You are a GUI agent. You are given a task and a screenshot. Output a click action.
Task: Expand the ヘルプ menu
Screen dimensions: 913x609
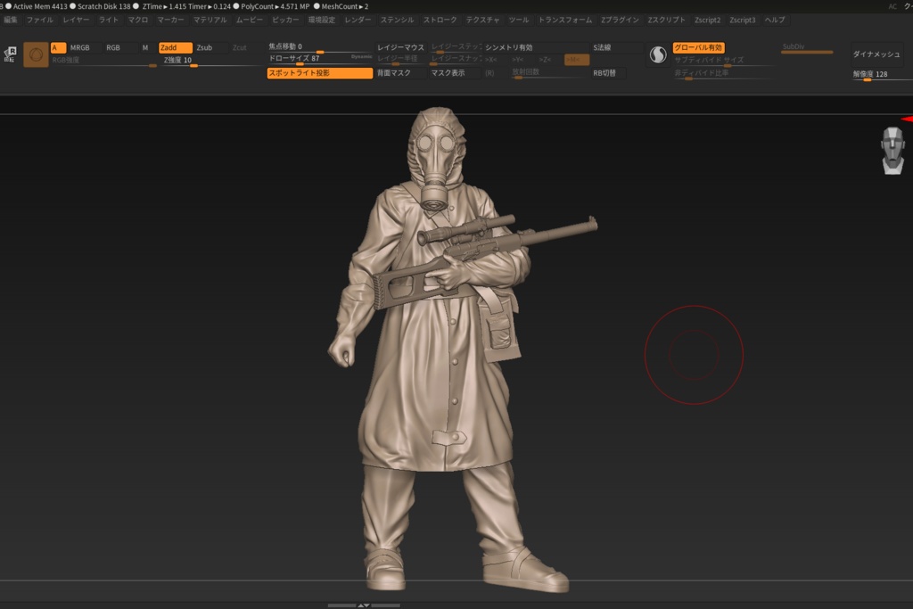pyautogui.click(x=775, y=20)
